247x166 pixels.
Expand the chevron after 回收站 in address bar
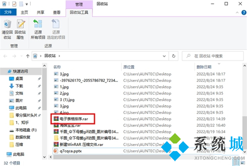click(x=59, y=56)
